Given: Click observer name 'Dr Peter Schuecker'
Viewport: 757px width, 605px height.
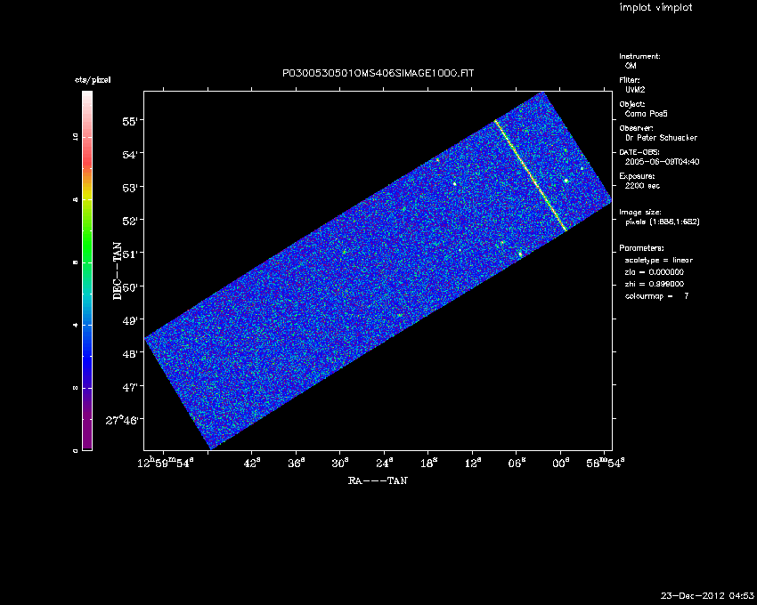Looking at the screenshot, I should click(x=661, y=138).
